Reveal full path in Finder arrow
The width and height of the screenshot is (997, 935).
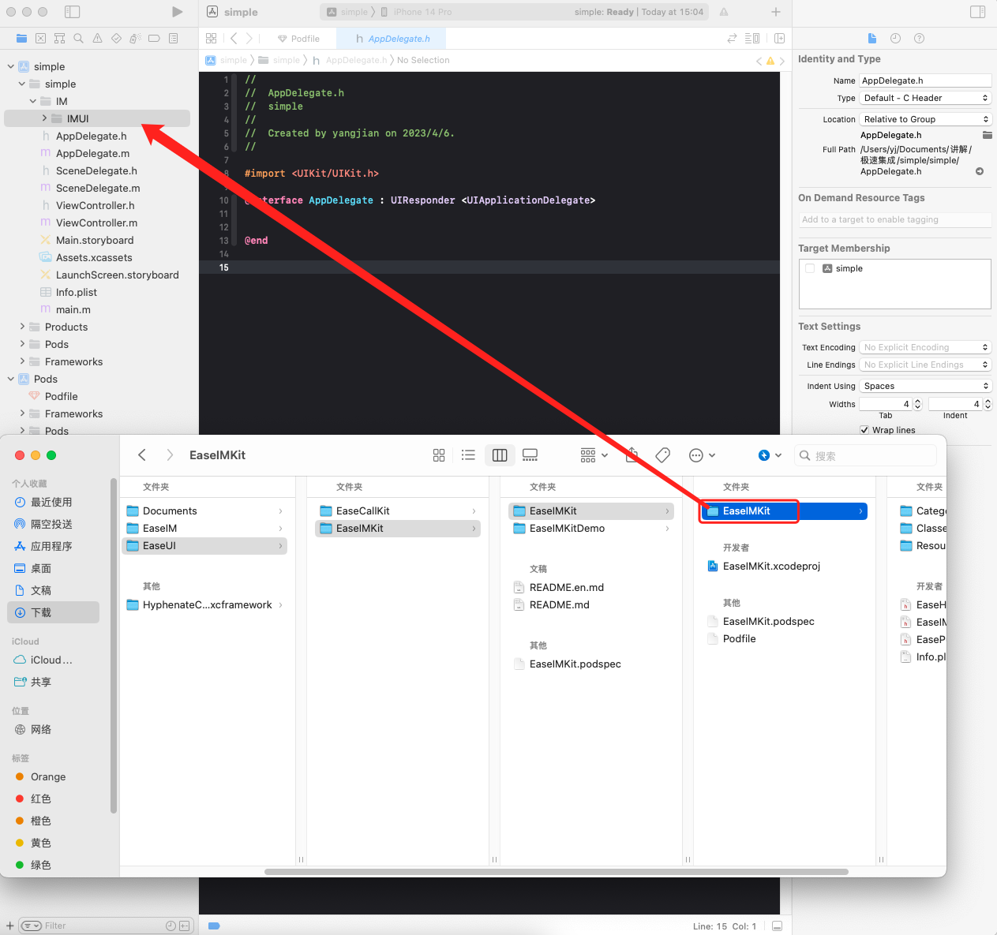980,171
